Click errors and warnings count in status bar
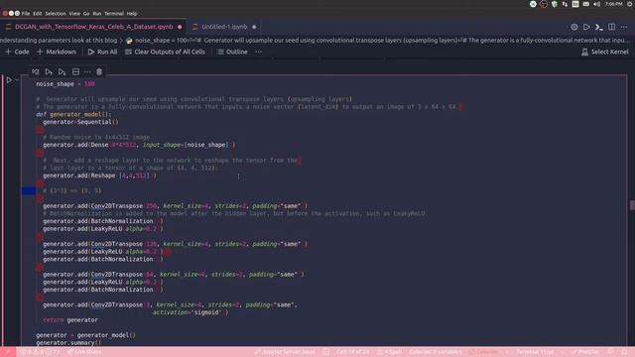The width and height of the screenshot is (635, 357). point(40,352)
